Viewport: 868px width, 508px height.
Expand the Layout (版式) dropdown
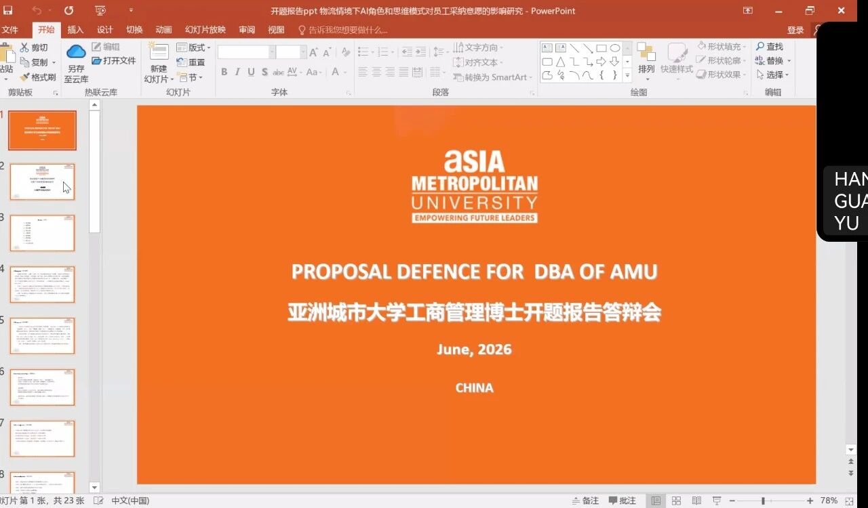(194, 47)
